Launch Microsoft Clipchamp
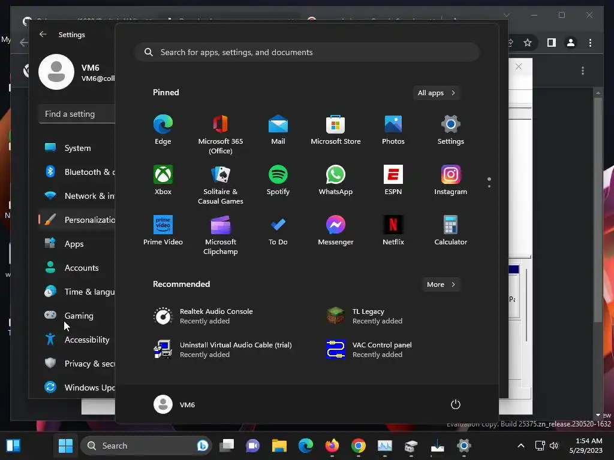Viewport: 614px width, 460px height. click(221, 235)
